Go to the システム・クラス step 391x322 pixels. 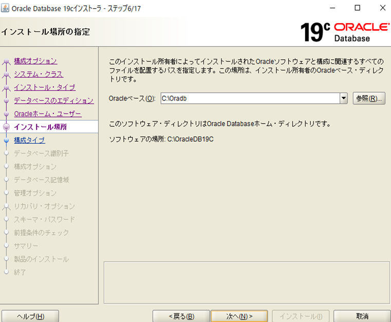39,74
